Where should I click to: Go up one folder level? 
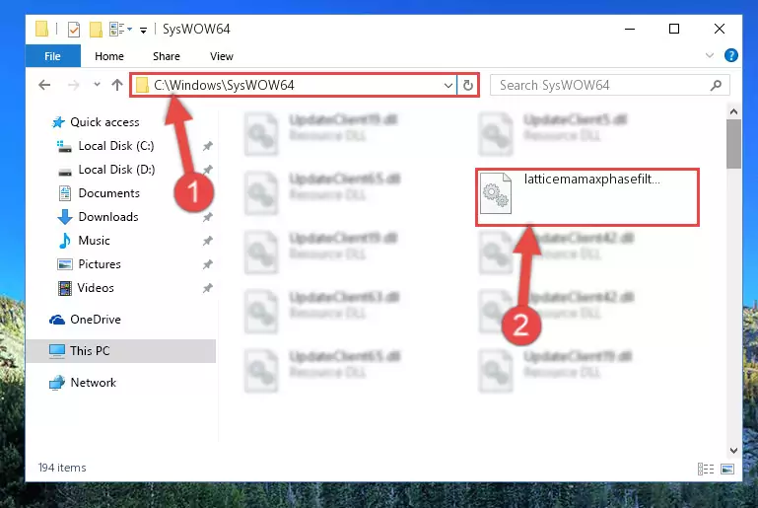(x=117, y=85)
